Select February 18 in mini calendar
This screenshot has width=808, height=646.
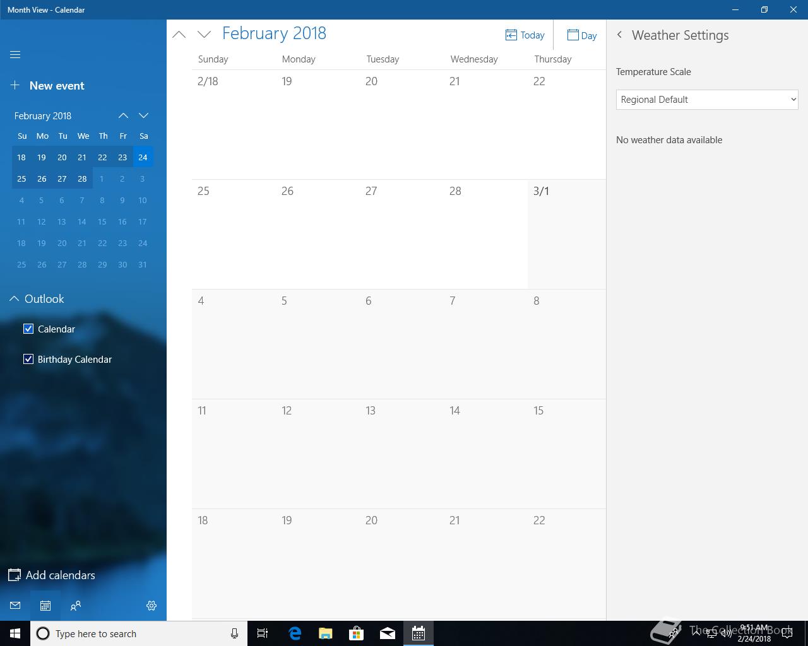tap(21, 157)
